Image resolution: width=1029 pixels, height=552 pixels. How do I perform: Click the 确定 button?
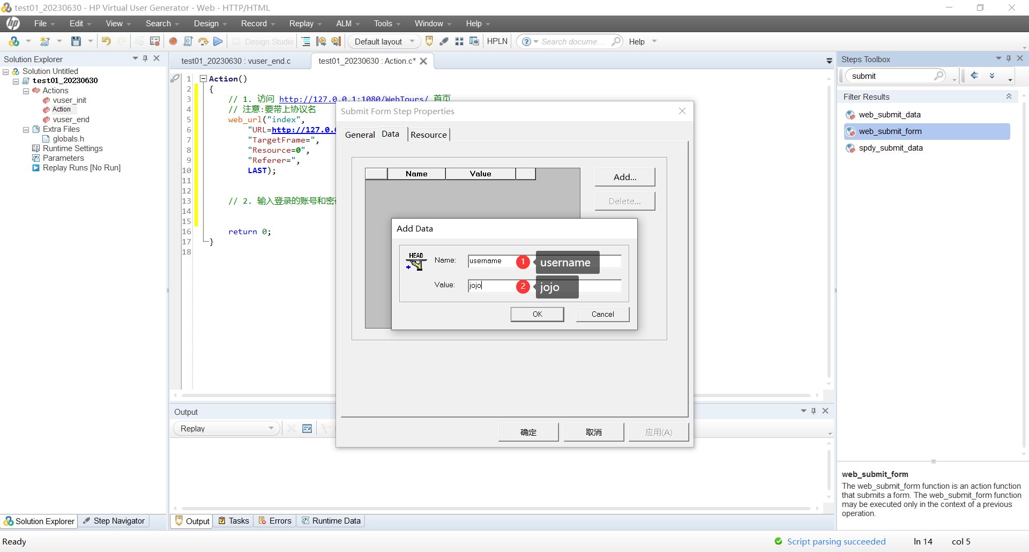click(528, 432)
